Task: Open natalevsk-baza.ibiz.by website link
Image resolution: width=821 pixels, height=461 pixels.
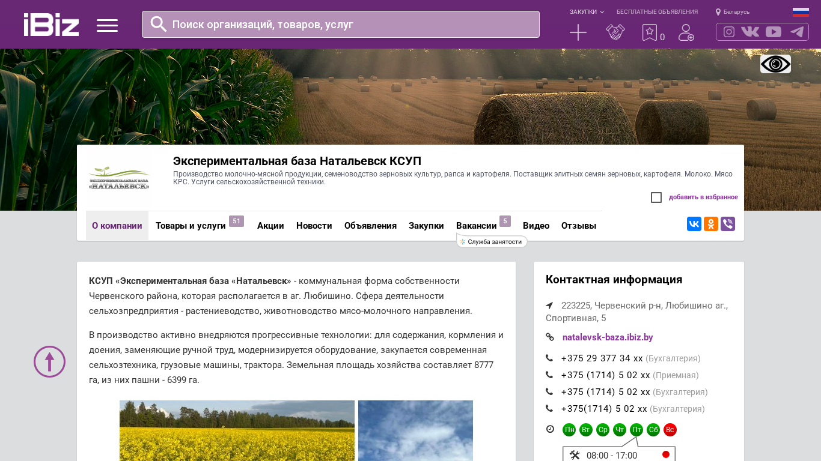Action: [608, 337]
